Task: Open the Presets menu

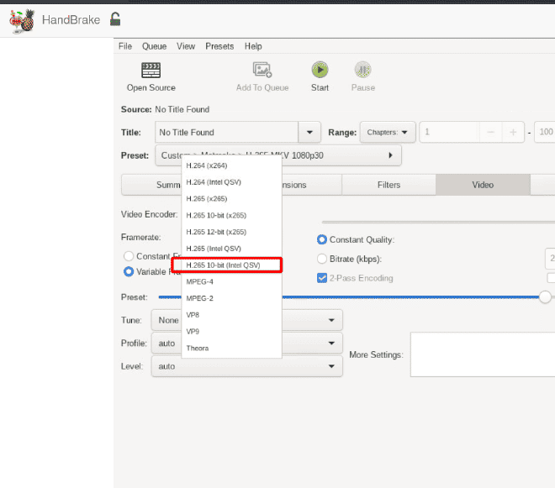Action: click(x=219, y=46)
